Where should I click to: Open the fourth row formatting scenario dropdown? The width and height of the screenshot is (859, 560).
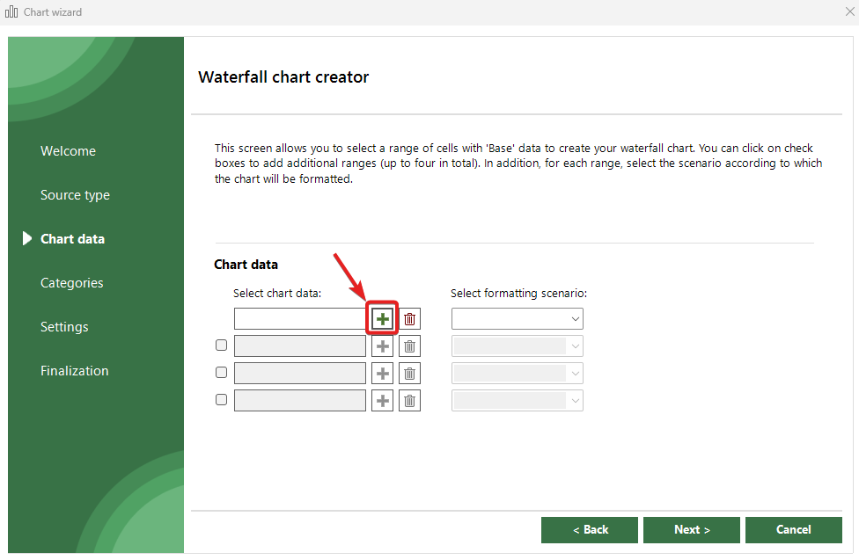(x=517, y=401)
